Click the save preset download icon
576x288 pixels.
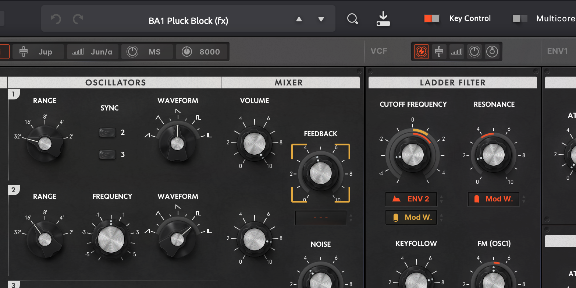click(383, 19)
